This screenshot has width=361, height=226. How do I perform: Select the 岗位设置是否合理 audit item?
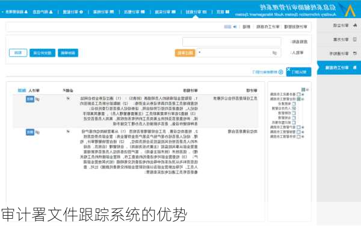(x=242, y=131)
